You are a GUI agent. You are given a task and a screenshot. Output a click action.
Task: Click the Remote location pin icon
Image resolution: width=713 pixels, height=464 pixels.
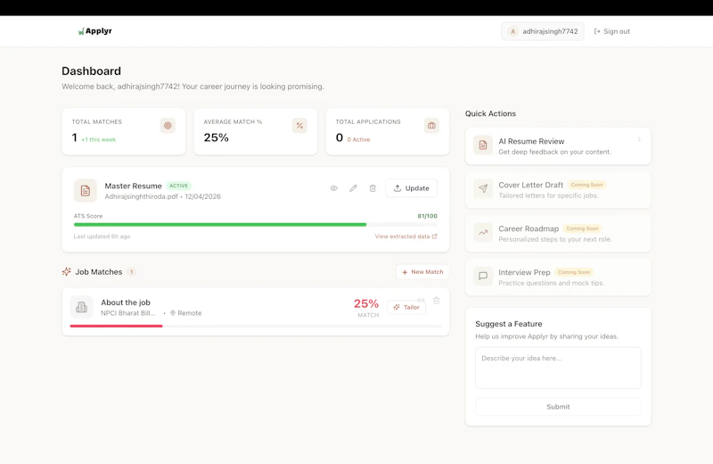[173, 313]
